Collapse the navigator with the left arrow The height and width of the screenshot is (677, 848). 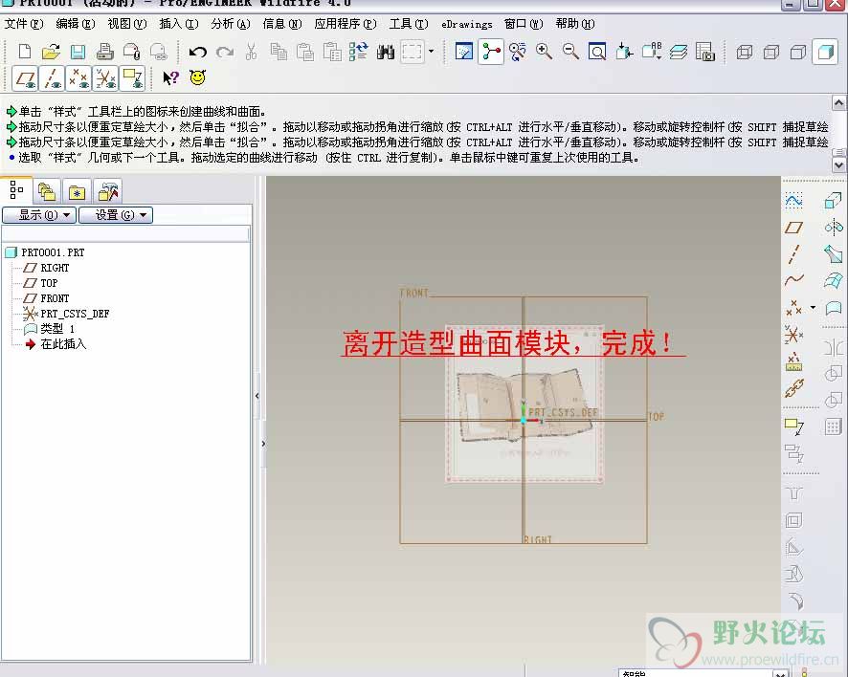tap(257, 396)
